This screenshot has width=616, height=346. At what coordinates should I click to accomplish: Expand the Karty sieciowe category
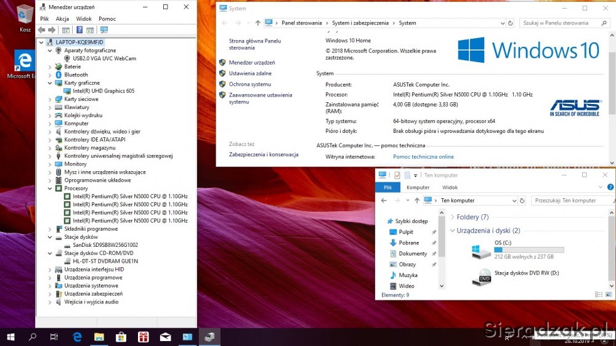pyautogui.click(x=50, y=99)
